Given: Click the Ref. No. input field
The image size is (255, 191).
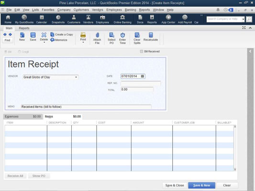Looking at the screenshot, I should (141, 83).
